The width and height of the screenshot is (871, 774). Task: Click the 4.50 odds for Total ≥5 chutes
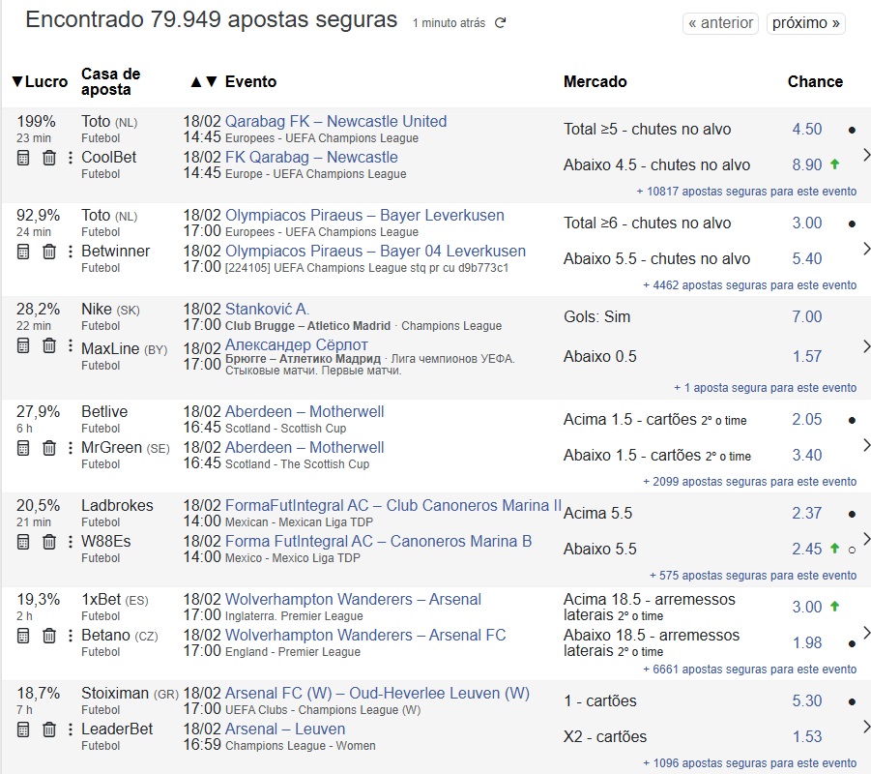pyautogui.click(x=806, y=129)
